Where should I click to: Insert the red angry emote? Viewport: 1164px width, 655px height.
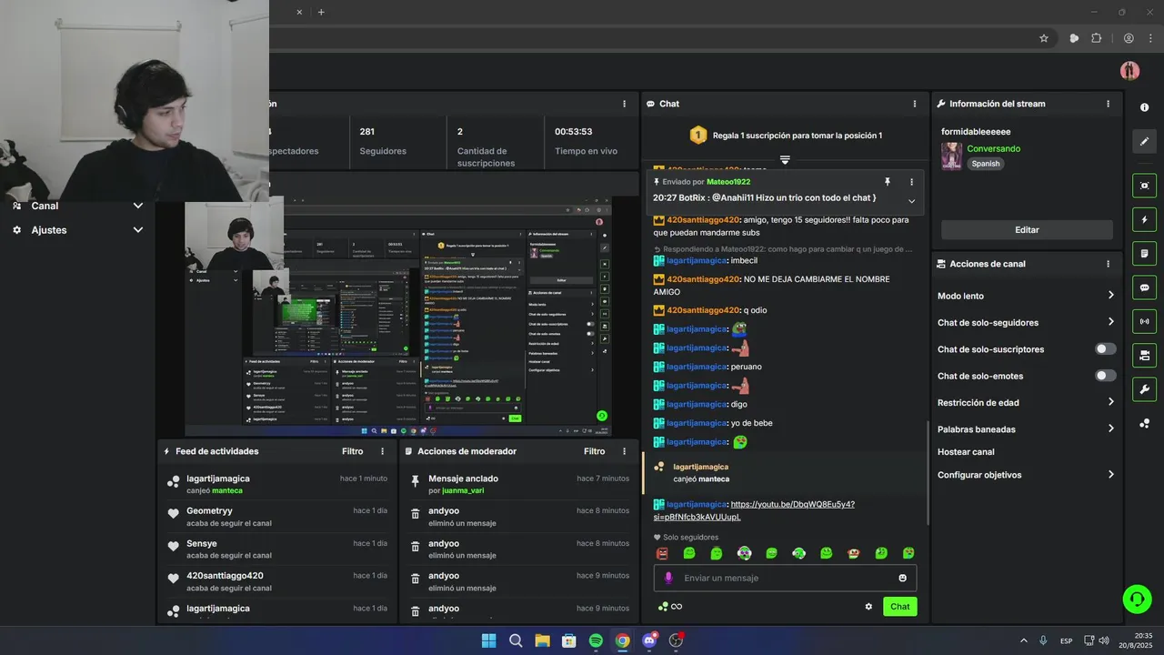pos(662,553)
